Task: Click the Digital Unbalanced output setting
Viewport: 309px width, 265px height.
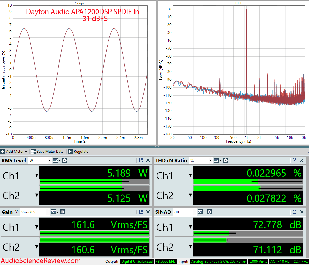Action: click(x=137, y=262)
